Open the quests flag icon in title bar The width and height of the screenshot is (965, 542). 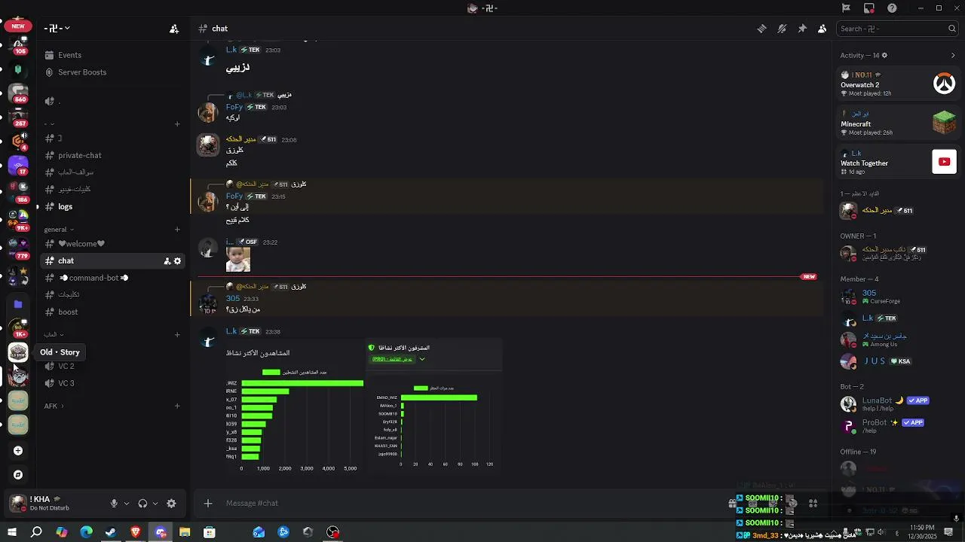click(846, 8)
